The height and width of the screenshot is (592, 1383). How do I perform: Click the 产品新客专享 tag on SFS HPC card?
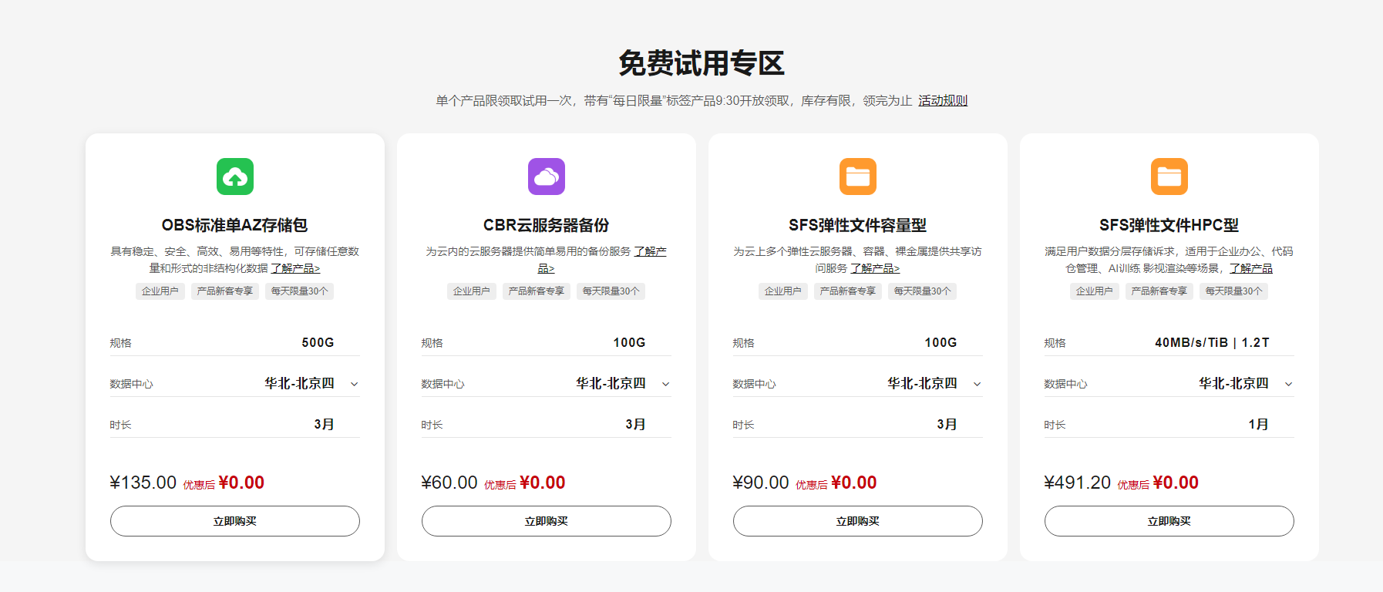tap(1159, 291)
